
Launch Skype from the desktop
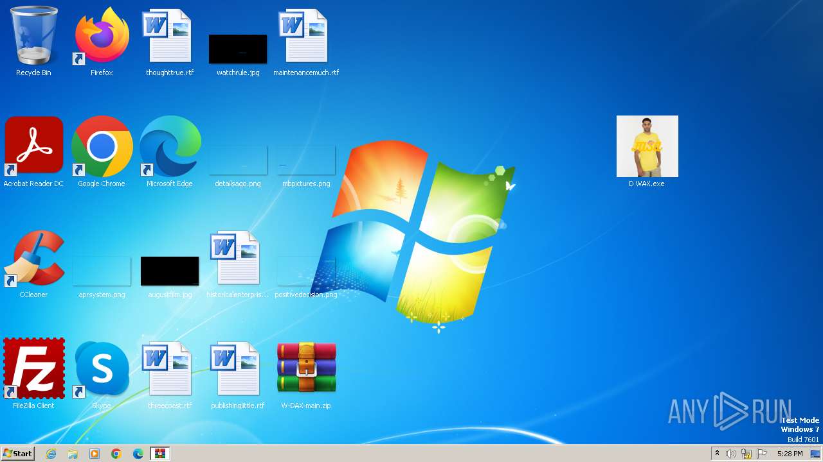[x=102, y=375]
